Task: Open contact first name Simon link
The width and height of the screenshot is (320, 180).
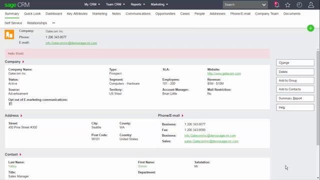Action: pos(142,166)
